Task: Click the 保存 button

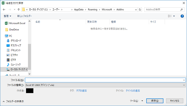Action: coord(155,101)
